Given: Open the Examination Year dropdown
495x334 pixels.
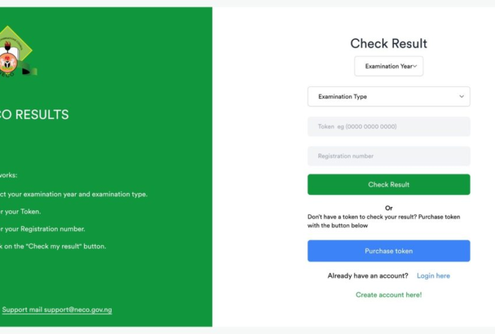Looking at the screenshot, I should coord(389,66).
